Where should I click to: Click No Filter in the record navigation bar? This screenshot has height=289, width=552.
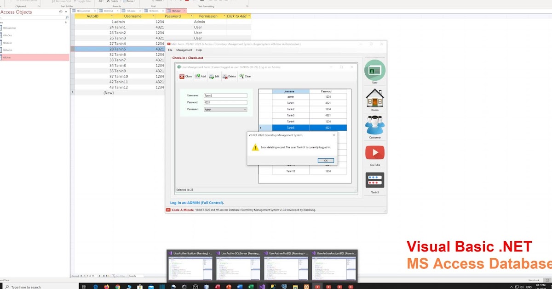pyautogui.click(x=119, y=276)
